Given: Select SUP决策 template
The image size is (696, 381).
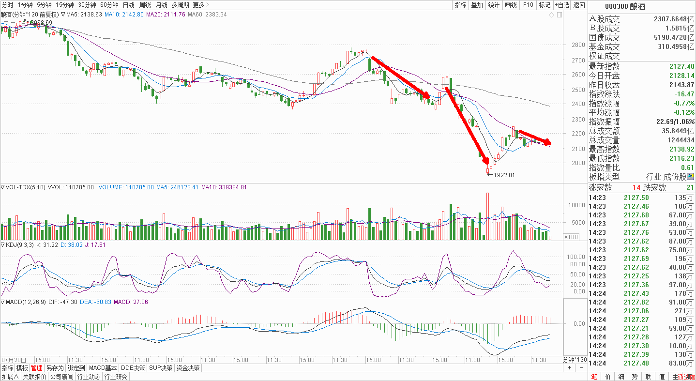Looking at the screenshot, I should click(x=161, y=368).
